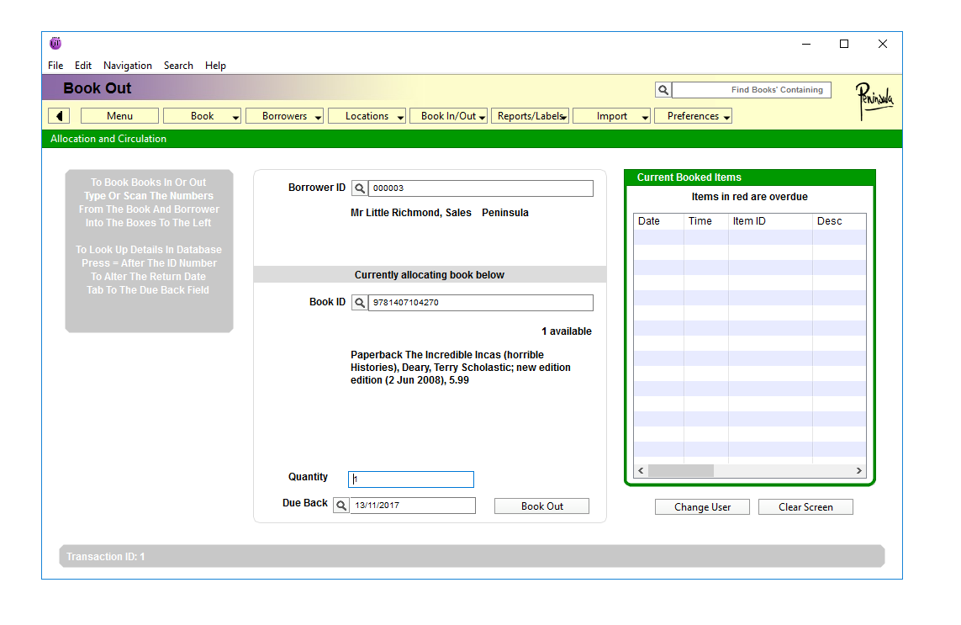Image resolution: width=961 pixels, height=625 pixels.
Task: Open the Edit menu
Action: click(x=82, y=66)
